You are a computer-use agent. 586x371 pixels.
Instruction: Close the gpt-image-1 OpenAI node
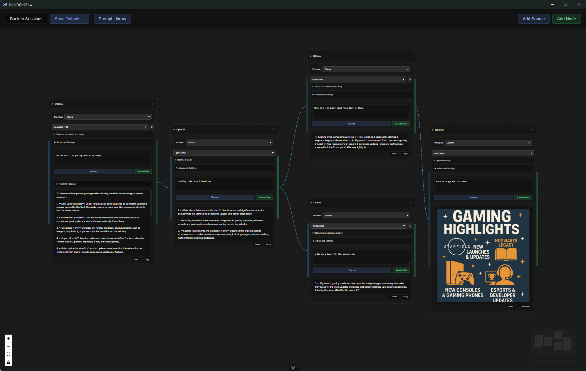pos(533,130)
